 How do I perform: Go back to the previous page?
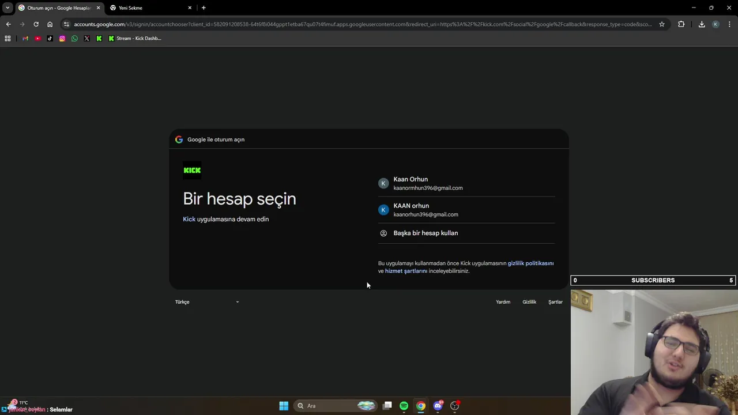[x=8, y=24]
